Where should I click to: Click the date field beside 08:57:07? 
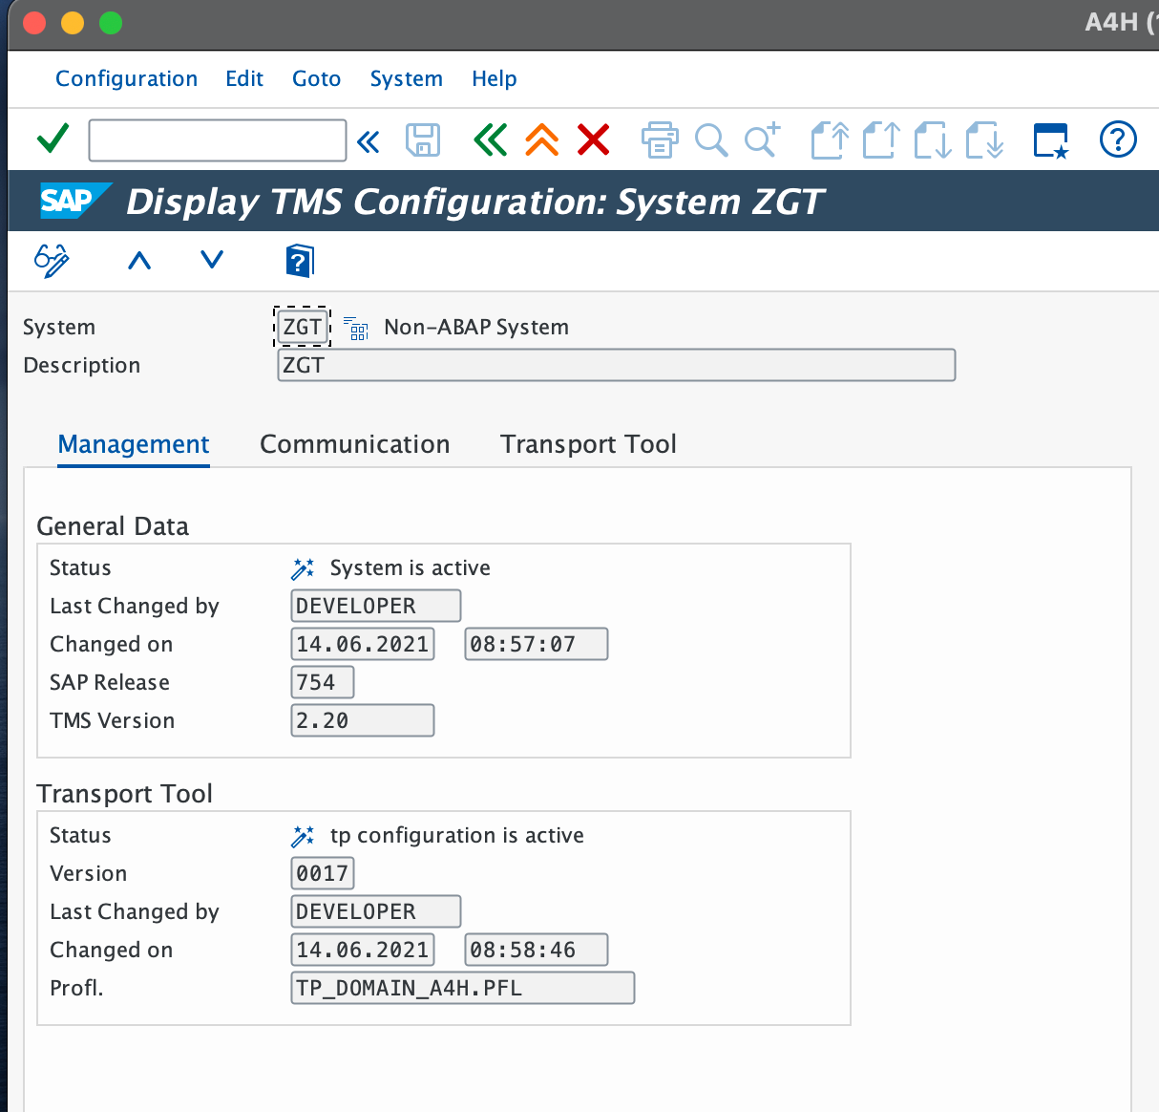[x=363, y=644]
